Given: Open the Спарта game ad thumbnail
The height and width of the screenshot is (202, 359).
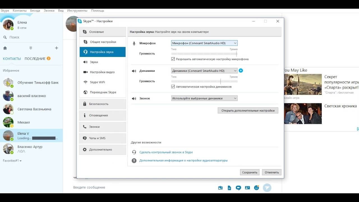Looking at the screenshot, I should [x=303, y=84].
